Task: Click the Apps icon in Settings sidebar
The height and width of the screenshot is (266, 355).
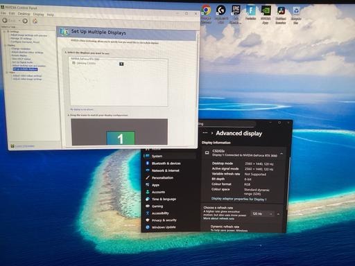Action: pyautogui.click(x=148, y=185)
